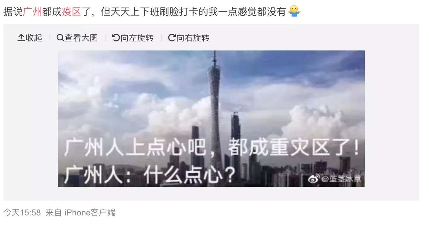Click the counterclockwise rotate arrow icon
The width and height of the screenshot is (429, 229).
(116, 38)
